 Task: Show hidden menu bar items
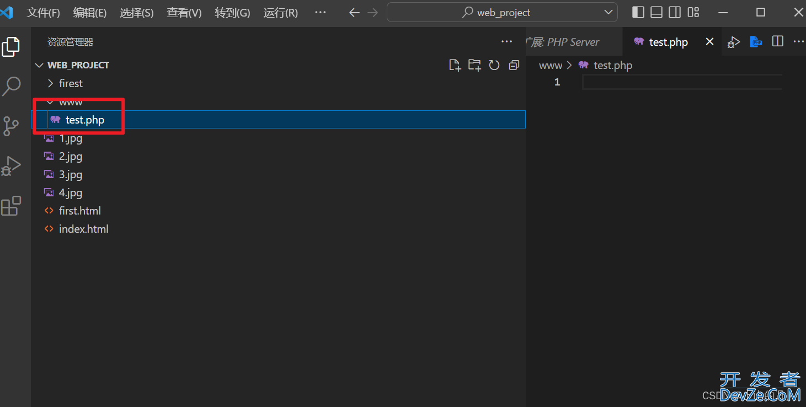[x=320, y=13]
